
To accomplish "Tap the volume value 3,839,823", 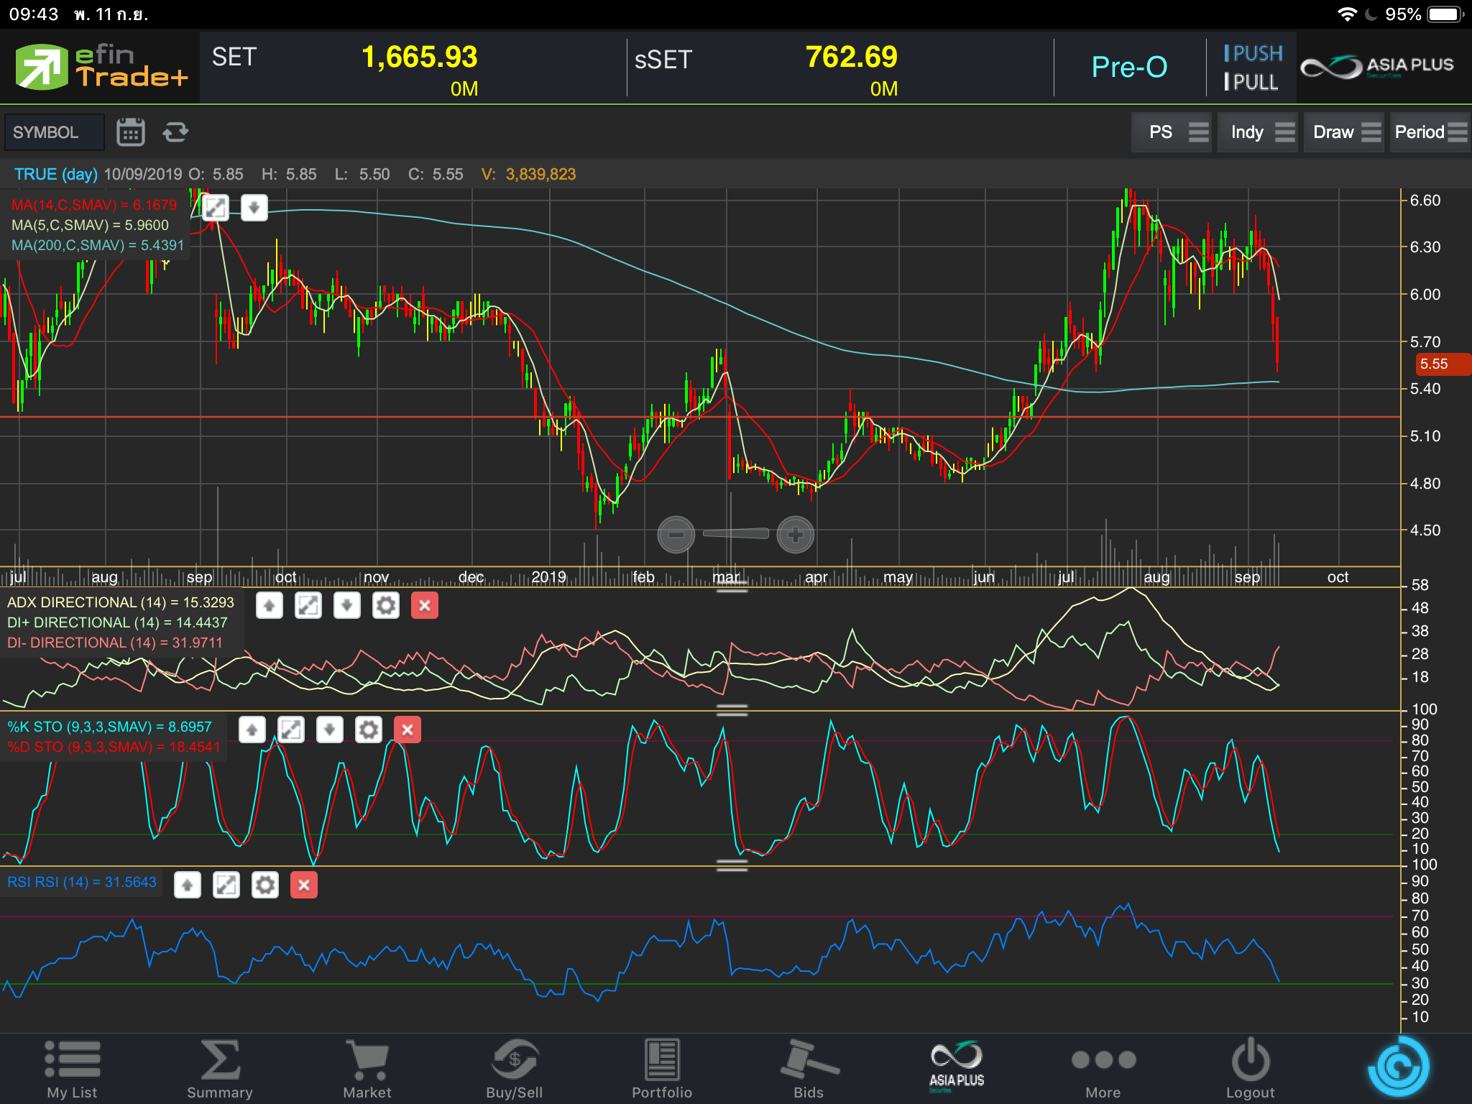I will point(540,174).
